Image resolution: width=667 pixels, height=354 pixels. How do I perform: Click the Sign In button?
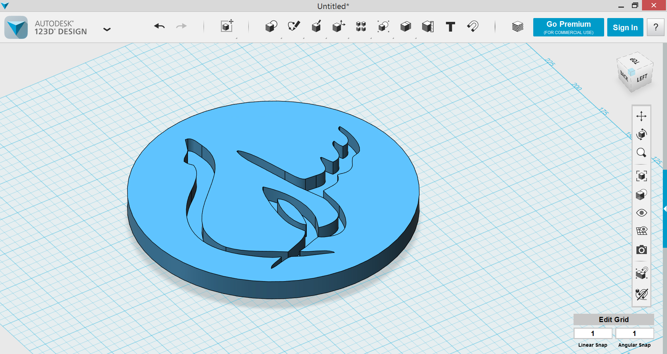625,27
